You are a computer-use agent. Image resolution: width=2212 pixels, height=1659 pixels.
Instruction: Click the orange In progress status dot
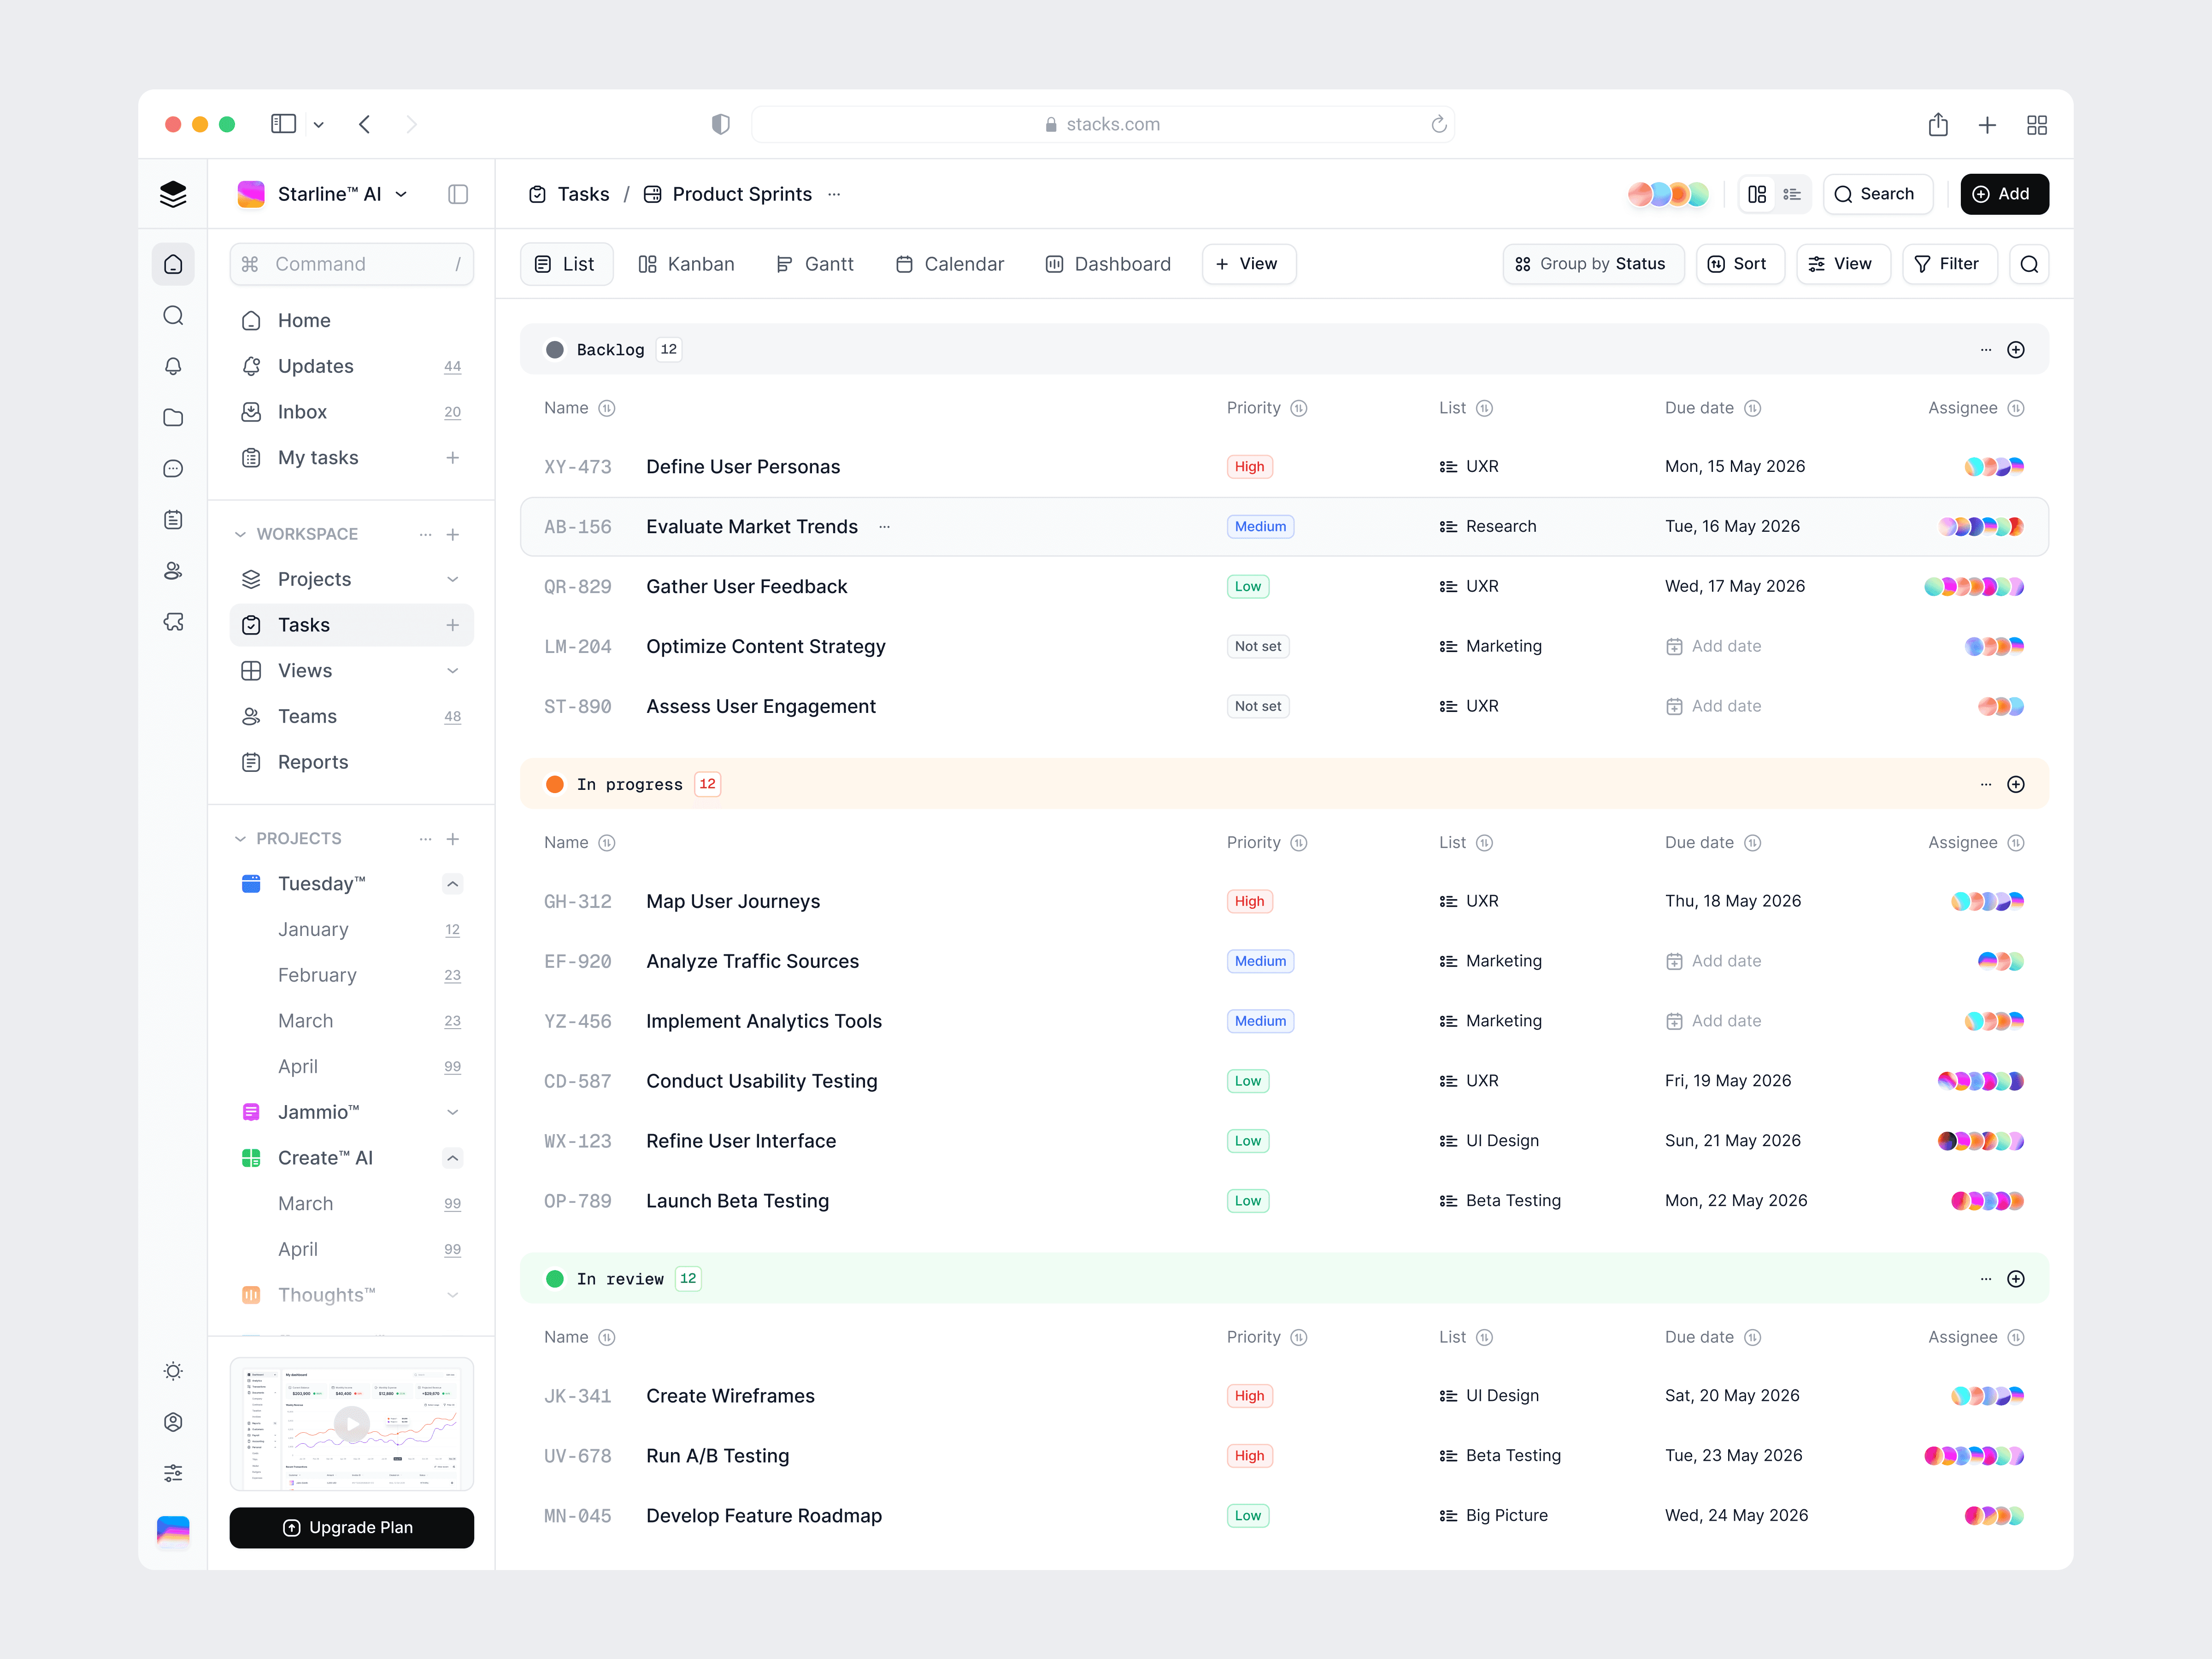555,784
